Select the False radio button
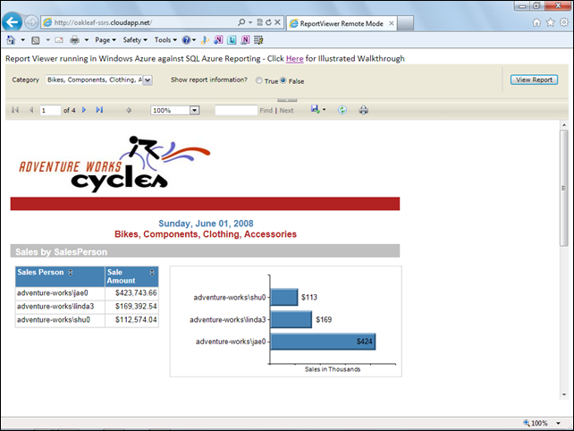 point(283,80)
